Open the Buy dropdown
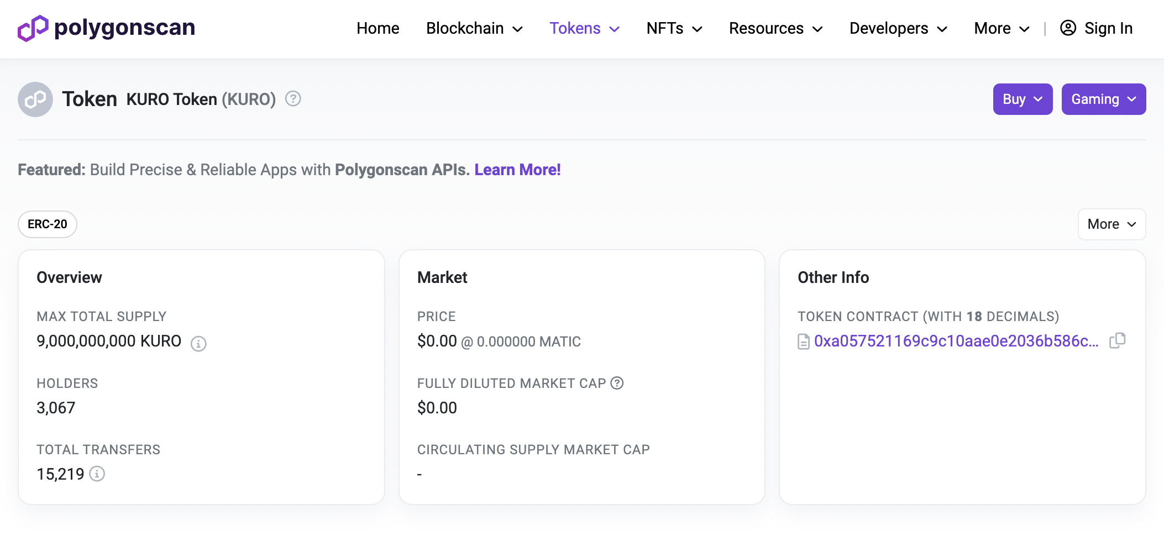The width and height of the screenshot is (1164, 536). (x=1023, y=99)
